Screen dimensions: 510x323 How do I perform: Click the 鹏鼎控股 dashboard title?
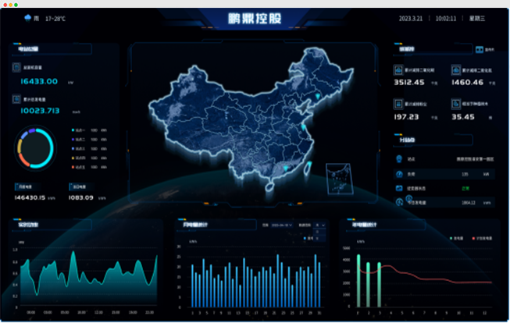coord(255,17)
